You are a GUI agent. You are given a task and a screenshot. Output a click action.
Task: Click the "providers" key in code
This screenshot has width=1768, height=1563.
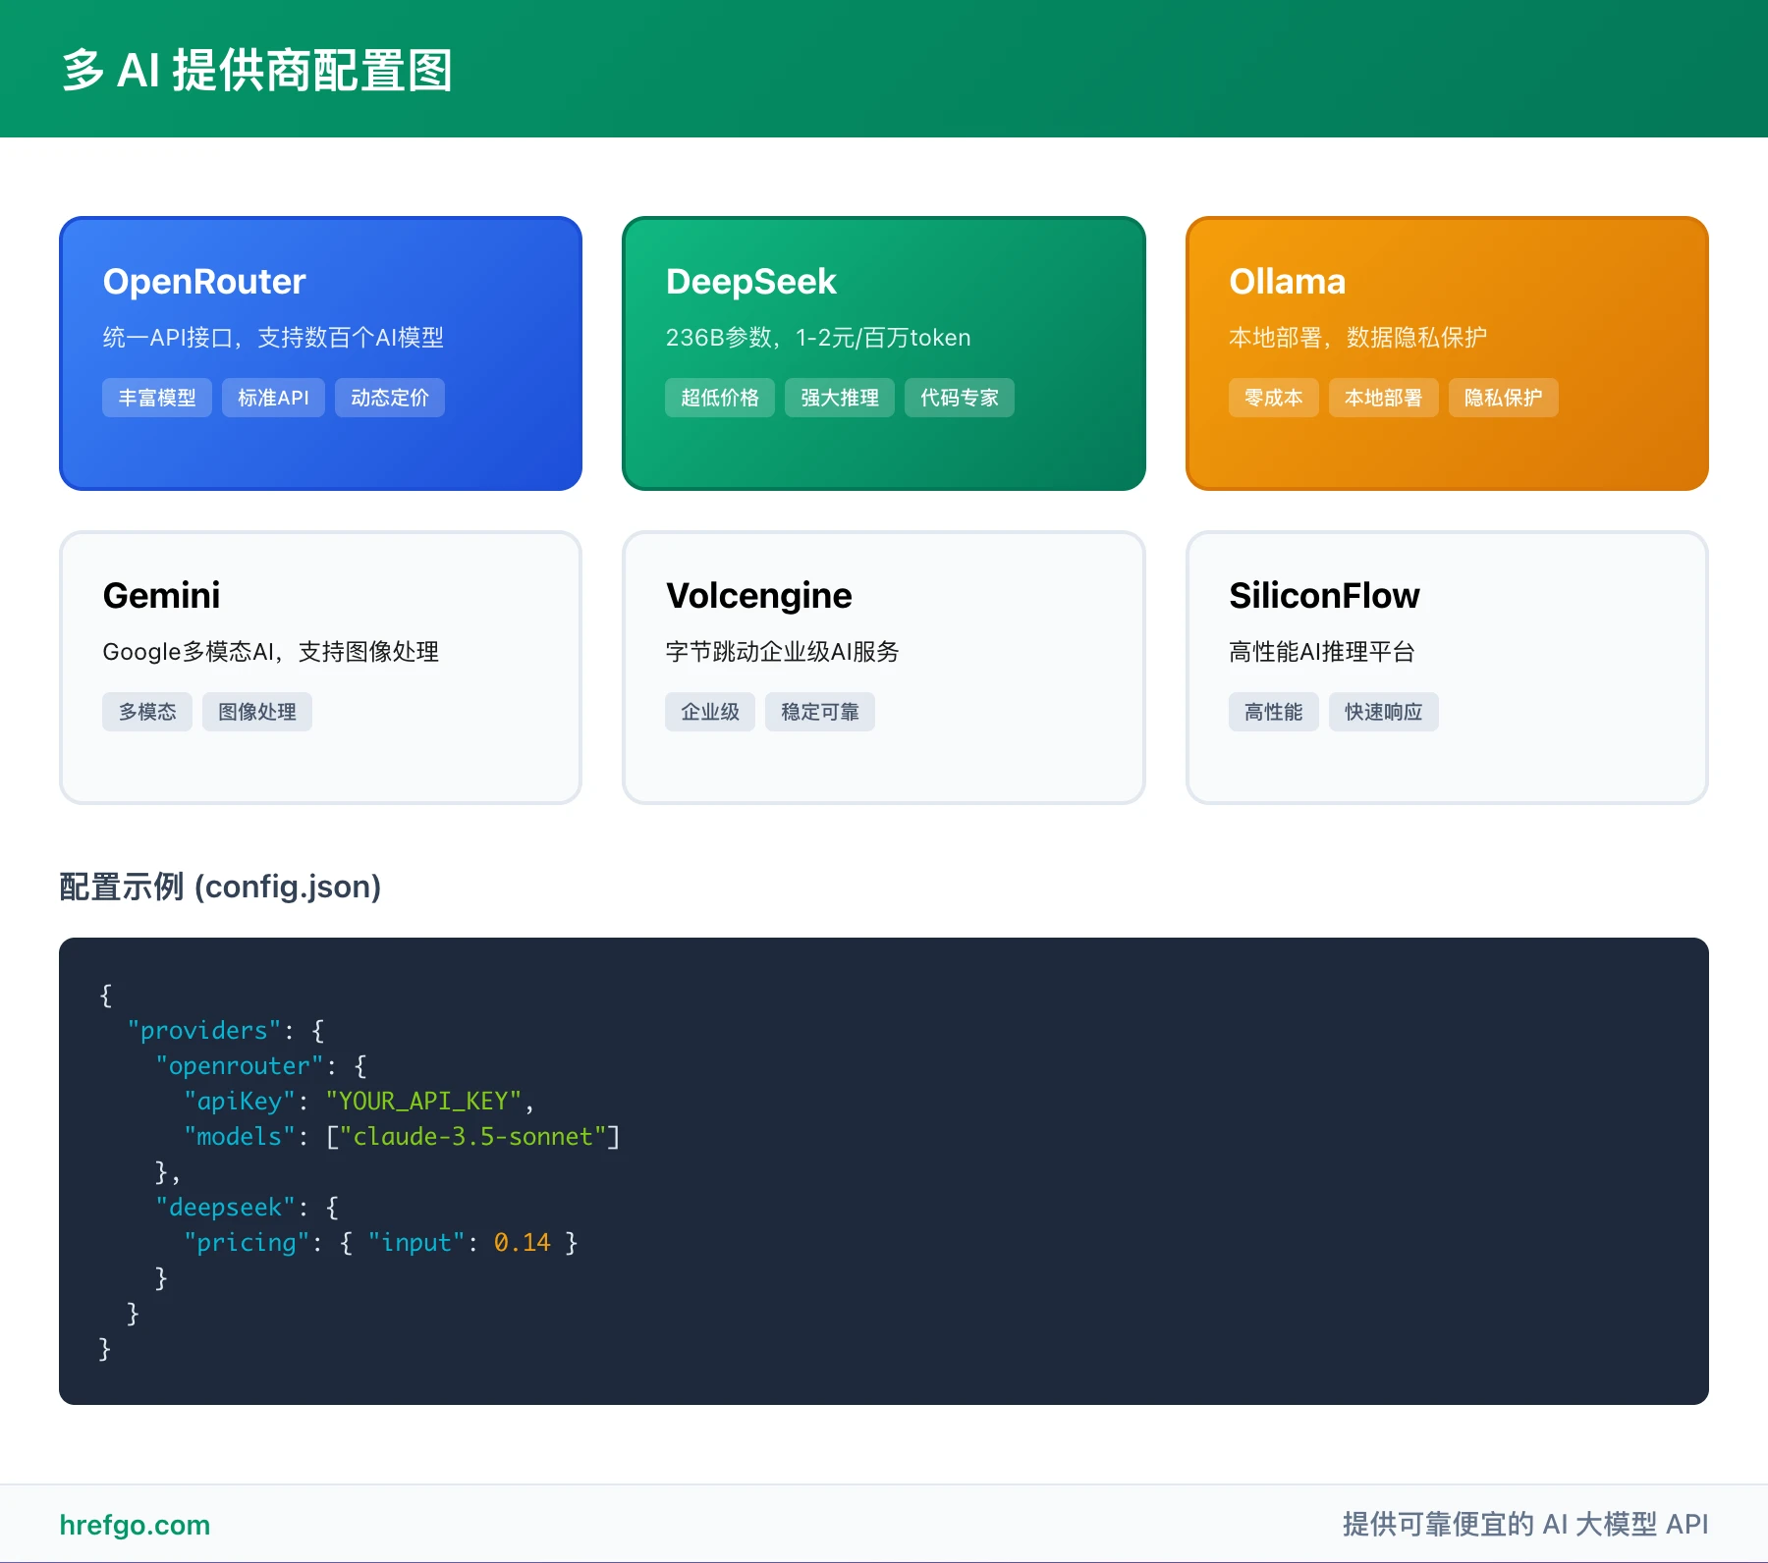click(x=204, y=1031)
